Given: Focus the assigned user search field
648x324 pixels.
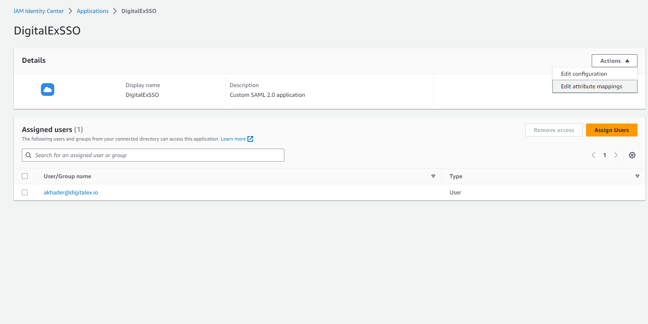Looking at the screenshot, I should [x=158, y=155].
